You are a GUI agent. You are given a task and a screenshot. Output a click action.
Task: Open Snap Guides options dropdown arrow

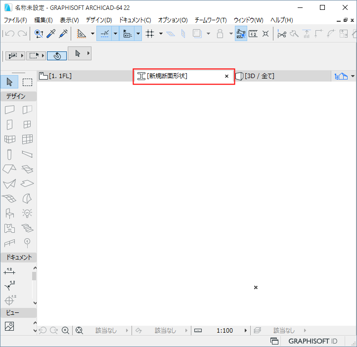[115, 34]
